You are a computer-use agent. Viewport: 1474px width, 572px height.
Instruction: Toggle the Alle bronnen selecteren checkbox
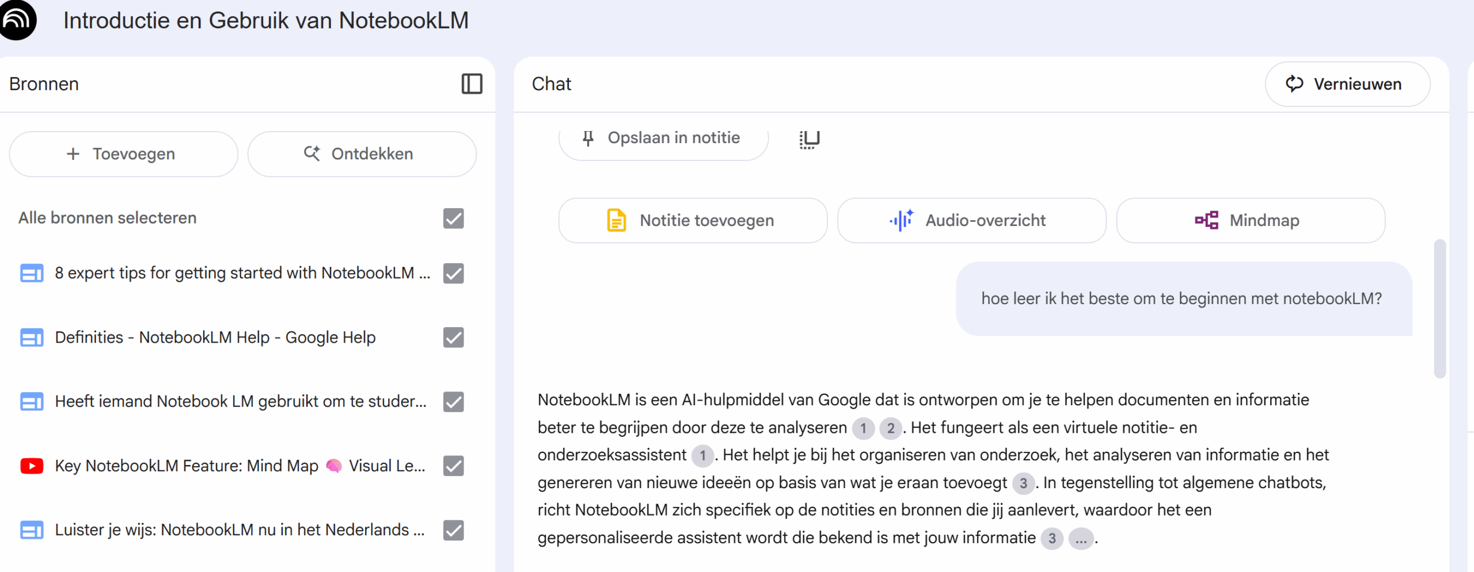click(454, 218)
